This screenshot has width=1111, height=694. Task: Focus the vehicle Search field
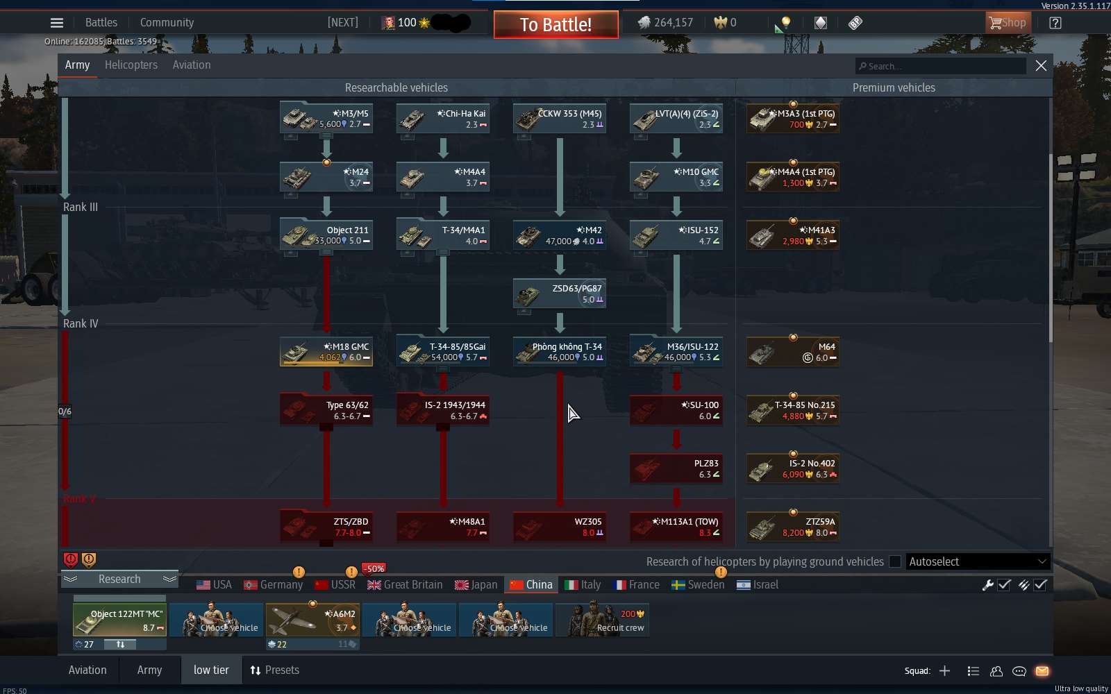(x=941, y=66)
